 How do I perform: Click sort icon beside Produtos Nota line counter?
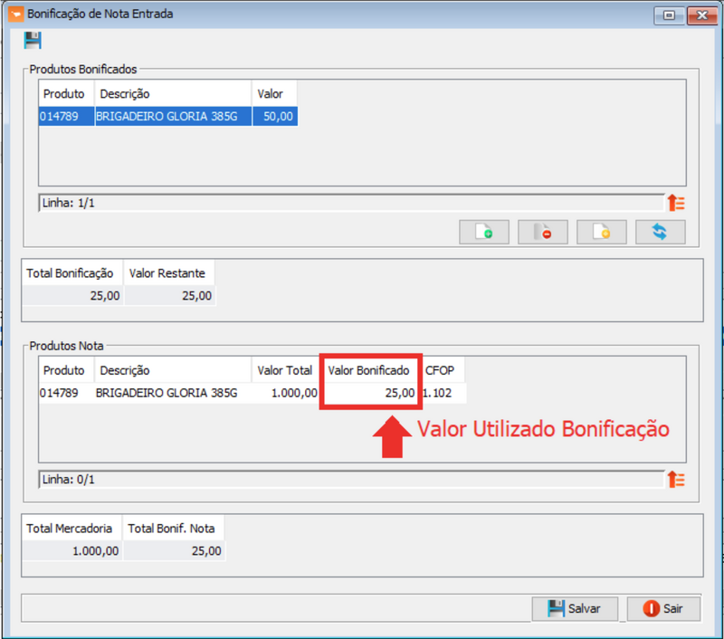(x=676, y=480)
